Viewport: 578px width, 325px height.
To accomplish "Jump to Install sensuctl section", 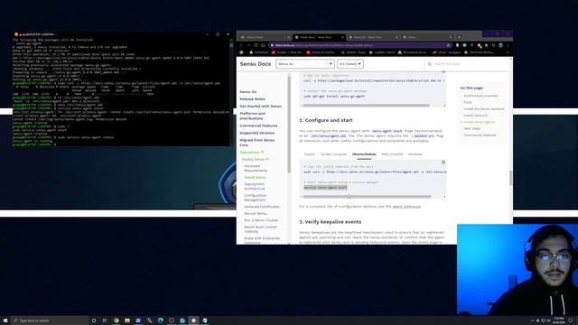I will click(476, 116).
